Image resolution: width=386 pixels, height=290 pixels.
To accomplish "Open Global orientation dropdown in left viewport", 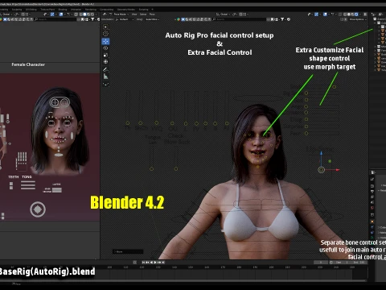I will [6, 14].
